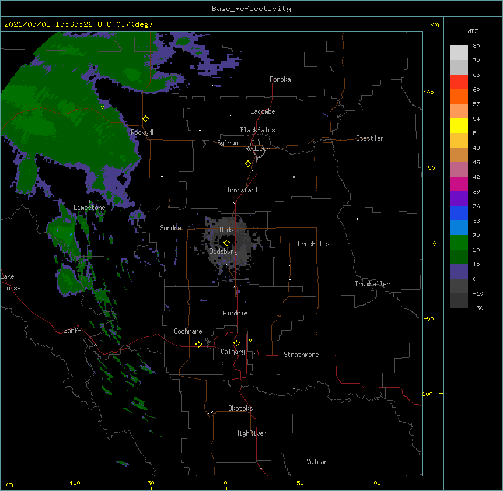Click the Didsbury city label
Image resolution: width=503 pixels, height=491 pixels.
coord(223,251)
